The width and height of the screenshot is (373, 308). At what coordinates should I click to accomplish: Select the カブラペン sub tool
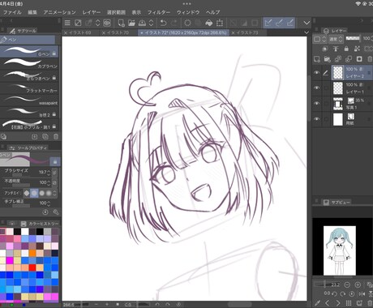tap(29, 64)
